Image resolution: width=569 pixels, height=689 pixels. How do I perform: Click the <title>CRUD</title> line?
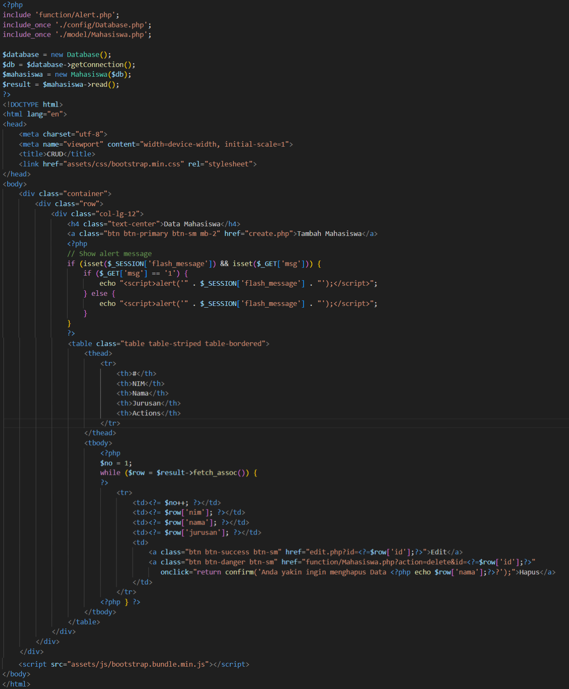click(57, 154)
